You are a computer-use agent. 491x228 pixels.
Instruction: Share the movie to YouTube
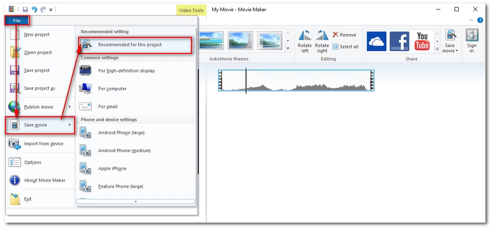[422, 41]
